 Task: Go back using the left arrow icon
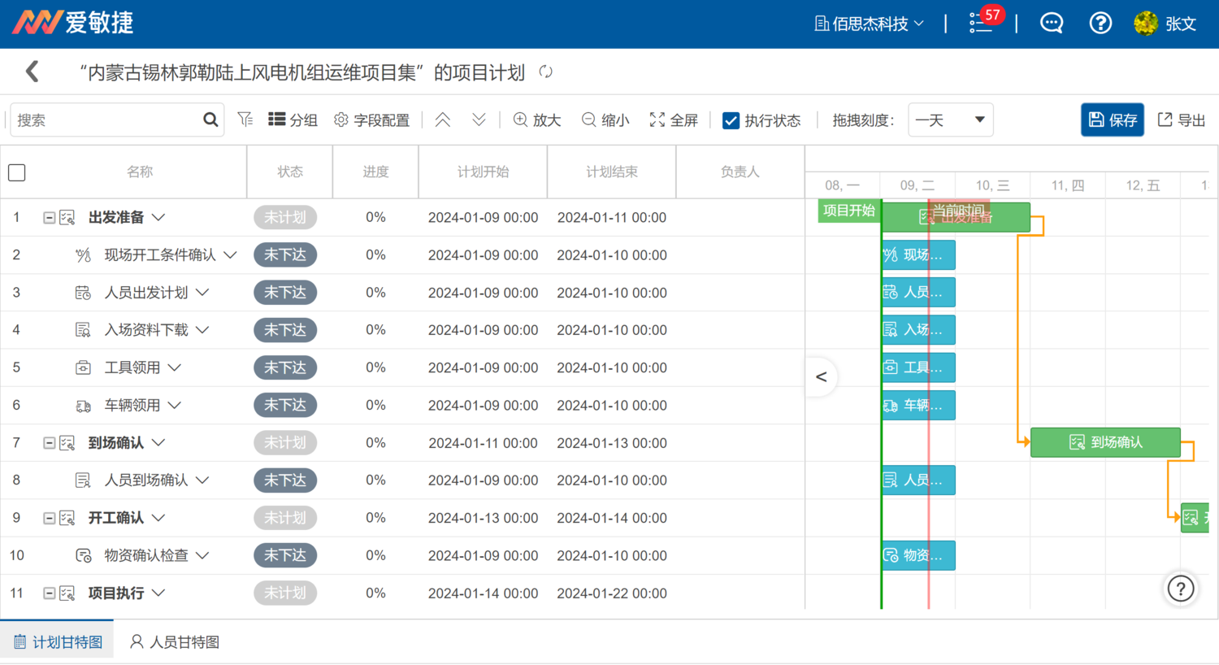coord(33,72)
